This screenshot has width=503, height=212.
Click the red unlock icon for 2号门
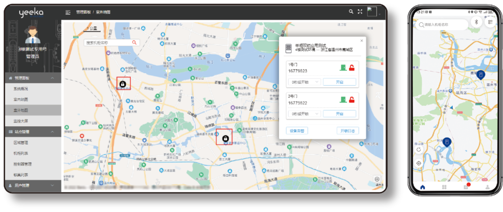click(352, 100)
